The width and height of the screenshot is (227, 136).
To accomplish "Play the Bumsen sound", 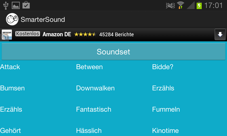I will (12, 88).
